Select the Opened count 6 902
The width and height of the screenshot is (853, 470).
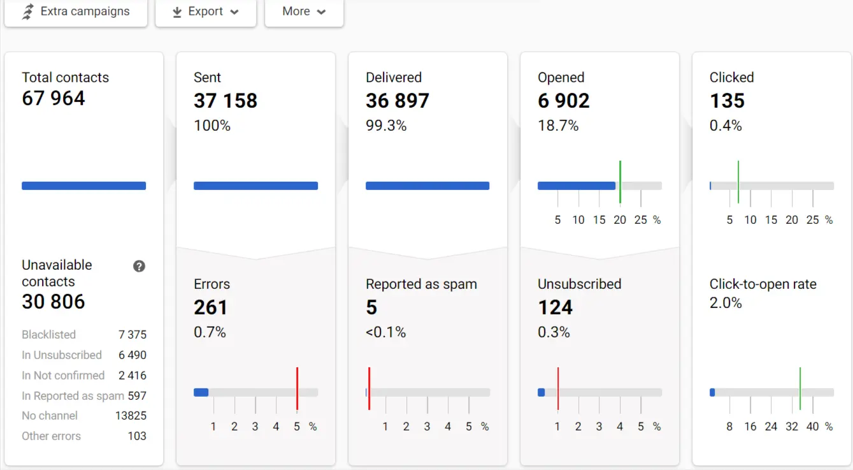click(564, 101)
